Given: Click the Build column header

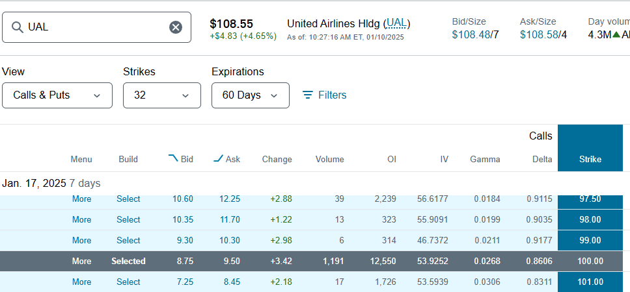Looking at the screenshot, I should [128, 160].
